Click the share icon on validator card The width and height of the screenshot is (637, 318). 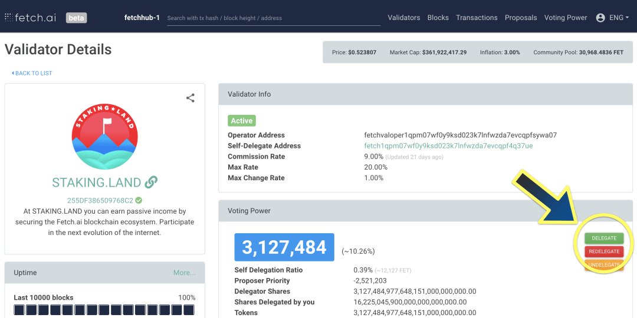190,98
